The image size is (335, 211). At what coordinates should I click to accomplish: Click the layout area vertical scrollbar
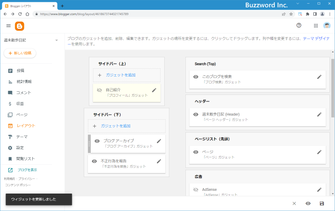click(x=333, y=88)
